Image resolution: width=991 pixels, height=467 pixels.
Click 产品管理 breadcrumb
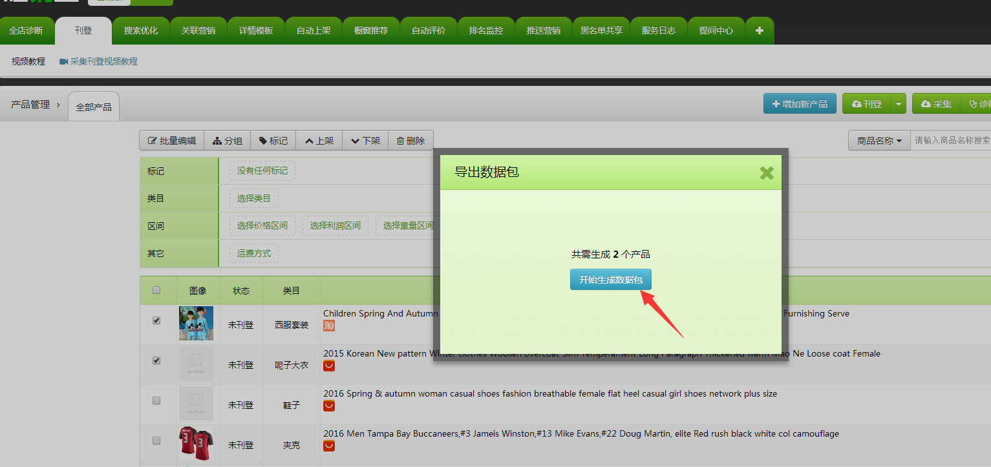pyautogui.click(x=30, y=105)
